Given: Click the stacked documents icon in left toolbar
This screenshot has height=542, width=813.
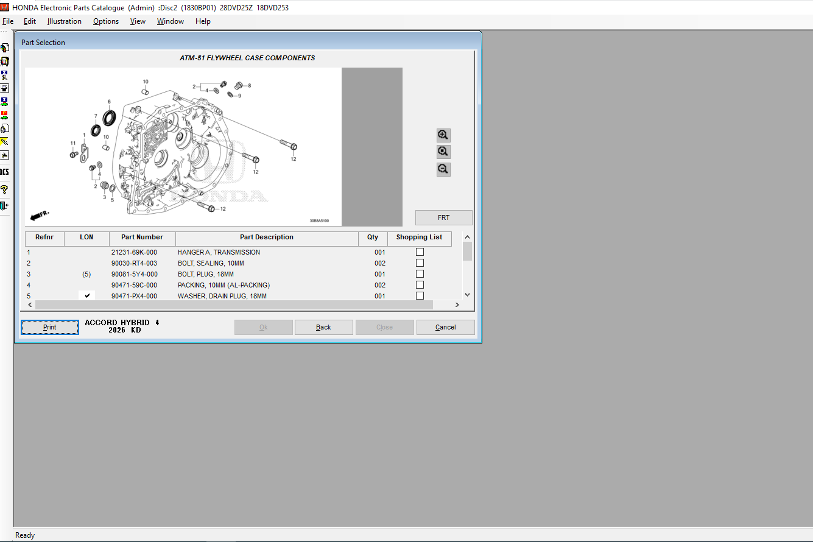Looking at the screenshot, I should 5,48.
